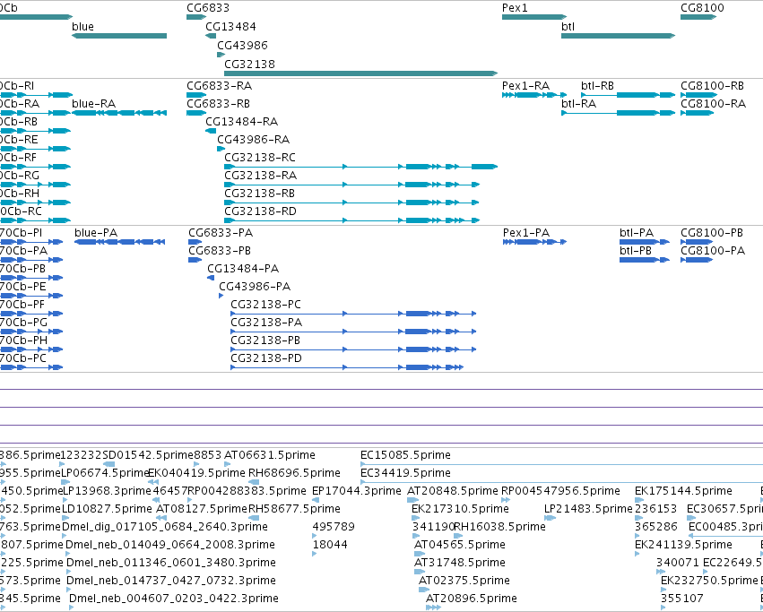This screenshot has width=763, height=612.
Task: Select protein CG32138-PB
Action: tap(353, 349)
